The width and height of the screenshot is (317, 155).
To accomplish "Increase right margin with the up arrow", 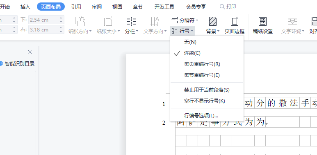I will pyautogui.click(x=61, y=28).
